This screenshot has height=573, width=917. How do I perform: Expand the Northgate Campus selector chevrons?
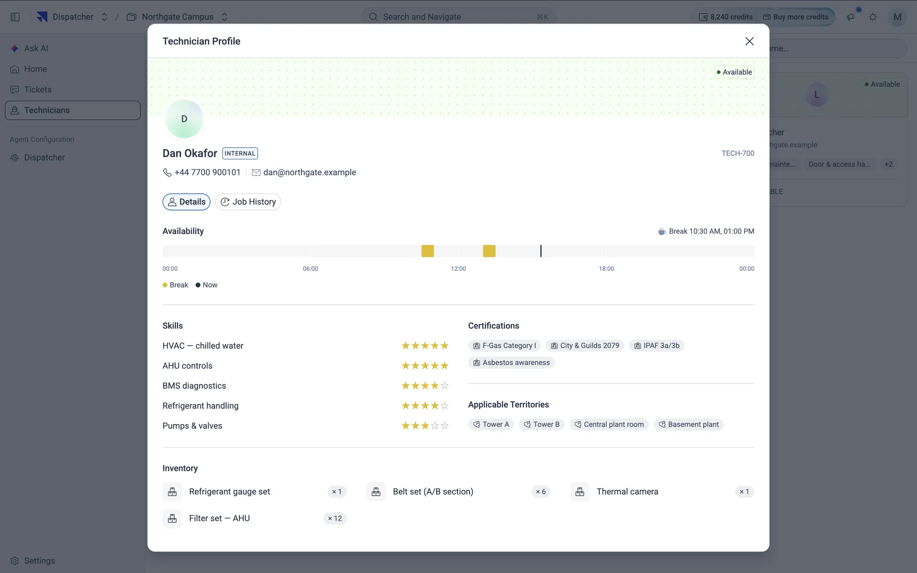(224, 17)
